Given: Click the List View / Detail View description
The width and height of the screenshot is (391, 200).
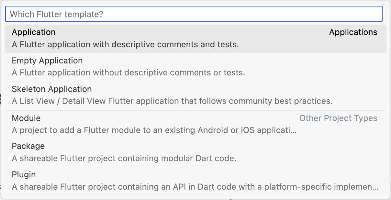Looking at the screenshot, I should [x=172, y=101].
